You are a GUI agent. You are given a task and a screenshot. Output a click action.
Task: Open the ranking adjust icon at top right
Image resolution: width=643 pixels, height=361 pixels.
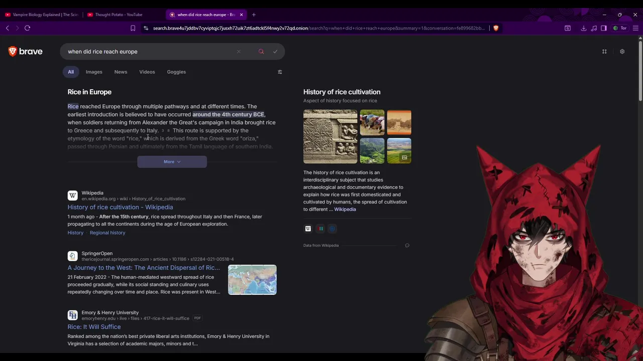(x=604, y=52)
